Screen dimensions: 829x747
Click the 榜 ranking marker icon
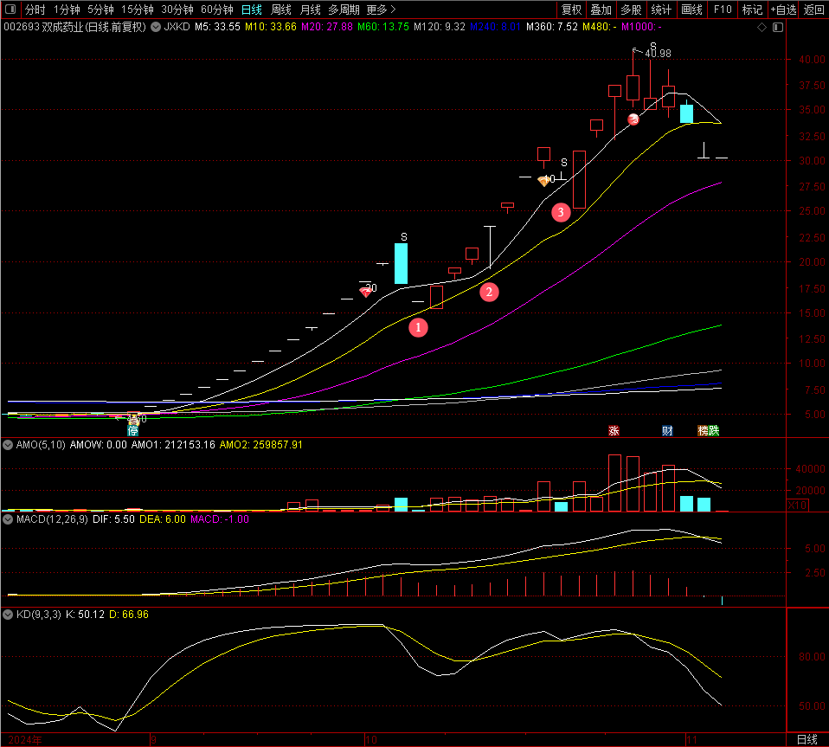(x=704, y=430)
